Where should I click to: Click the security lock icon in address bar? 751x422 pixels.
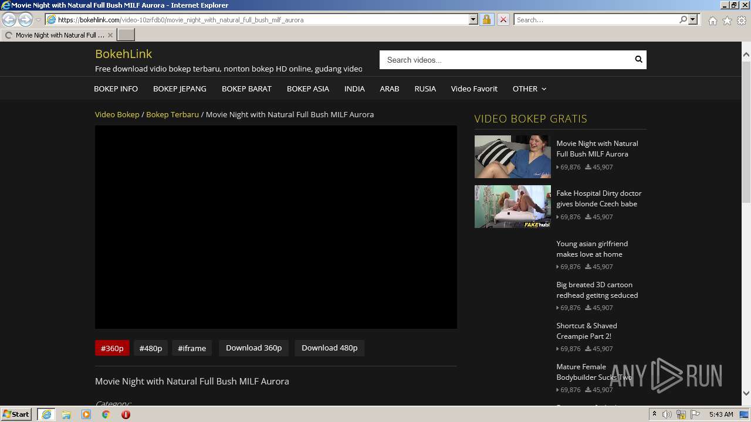[486, 19]
